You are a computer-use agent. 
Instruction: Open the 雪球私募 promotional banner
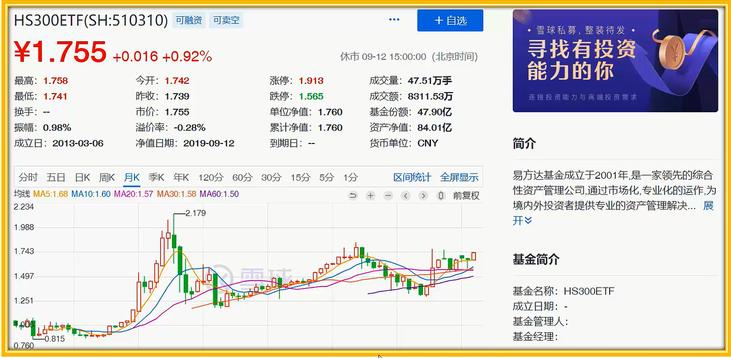[615, 61]
